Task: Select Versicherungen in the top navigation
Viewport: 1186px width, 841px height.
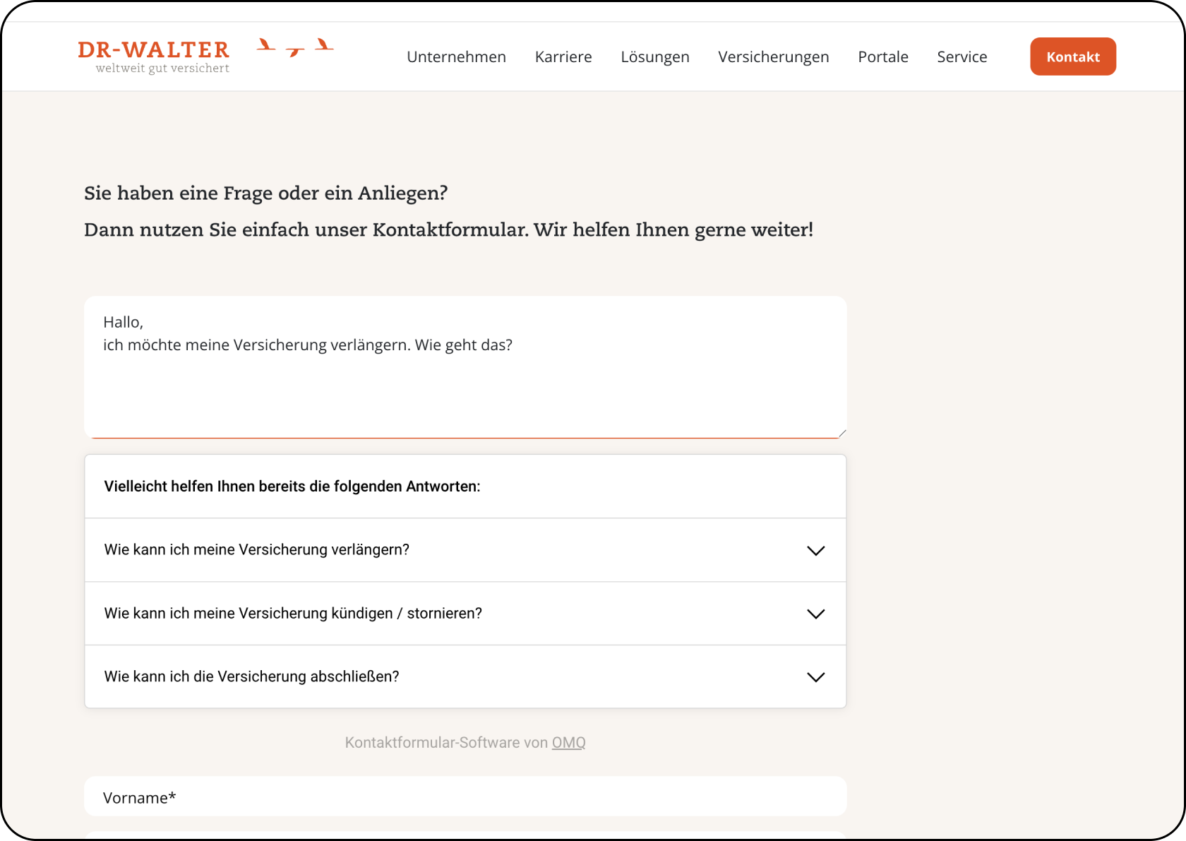Action: click(x=773, y=56)
